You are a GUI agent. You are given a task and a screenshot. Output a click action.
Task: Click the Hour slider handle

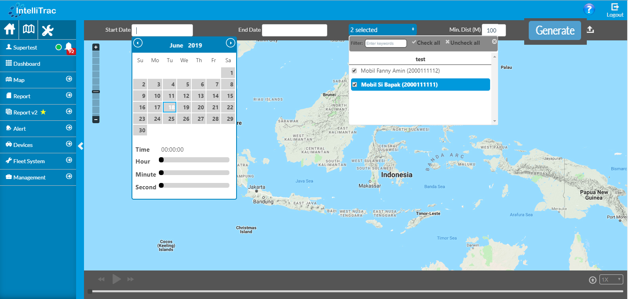(161, 160)
